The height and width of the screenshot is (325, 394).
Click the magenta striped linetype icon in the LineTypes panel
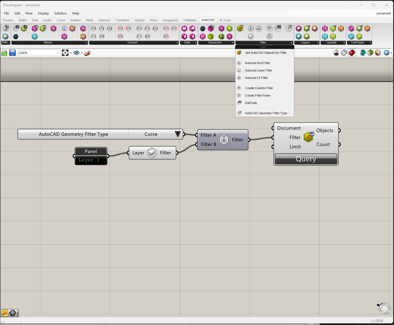pos(351,29)
